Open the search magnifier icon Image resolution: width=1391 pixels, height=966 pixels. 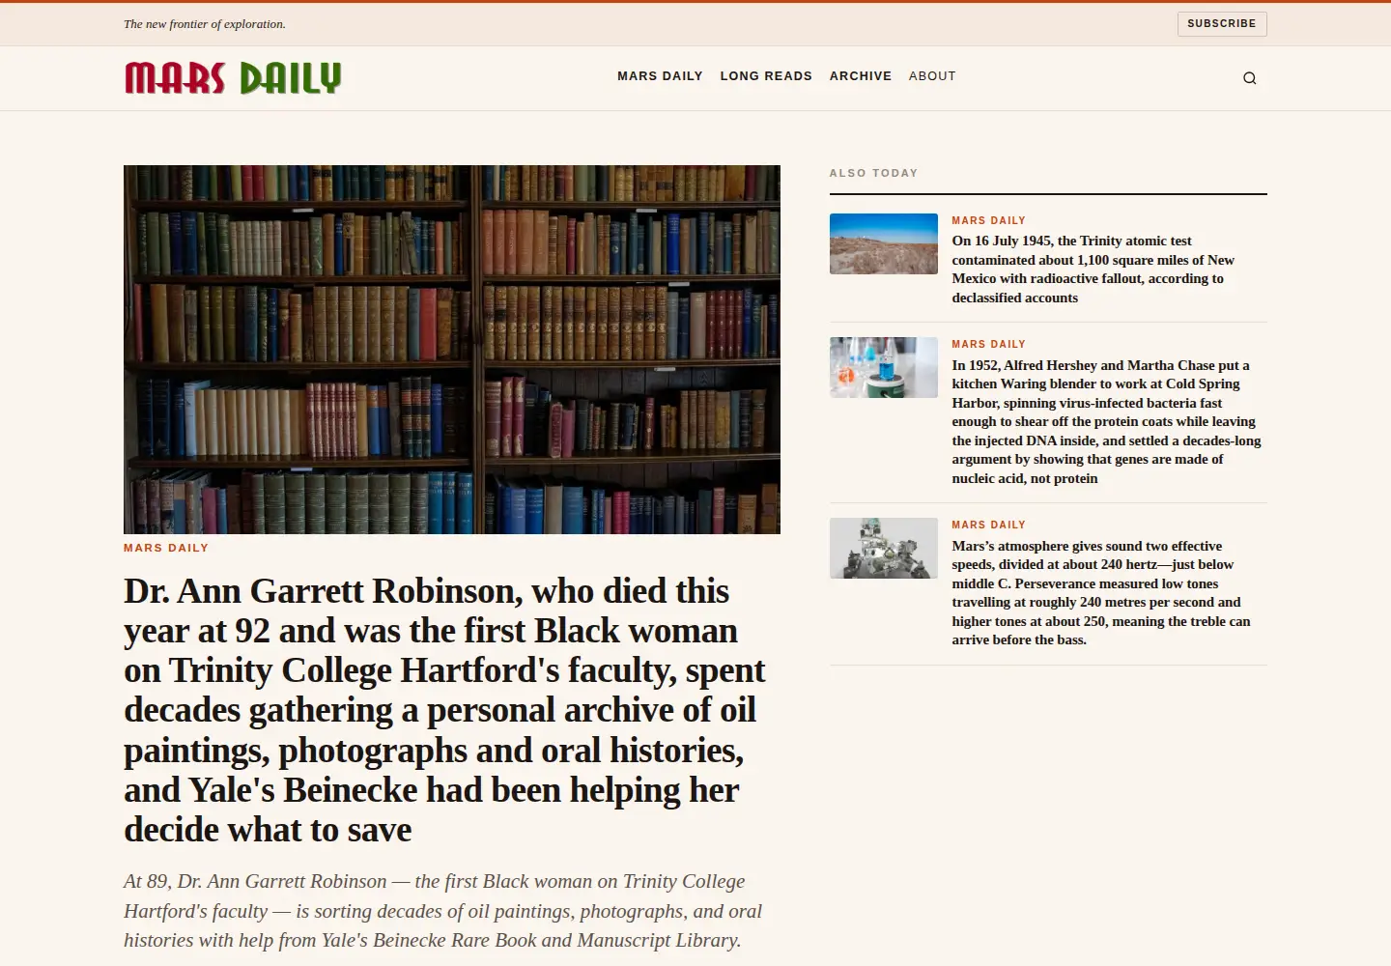[1249, 78]
